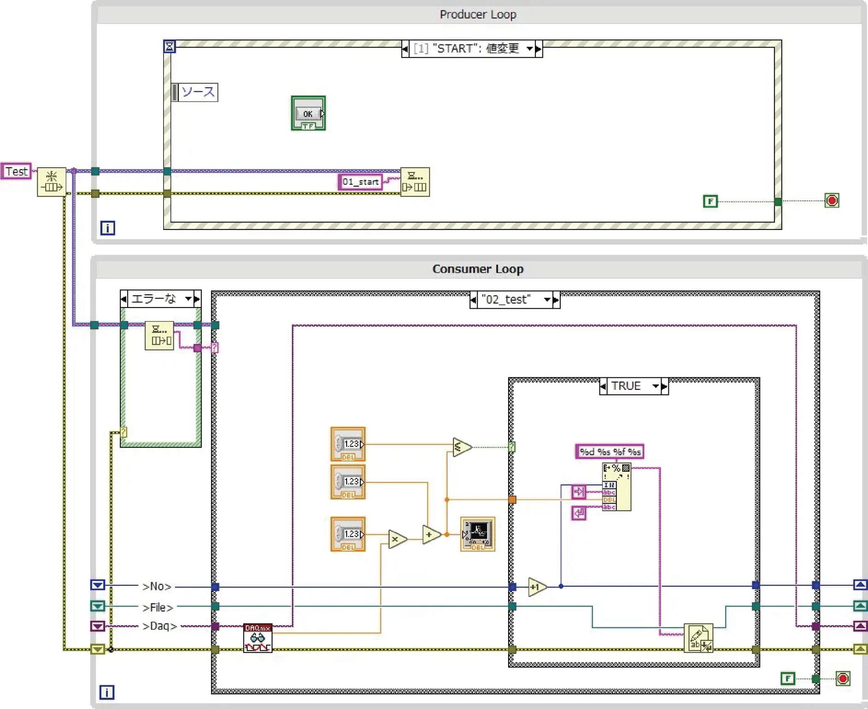Click the 01_start string constant
The width and height of the screenshot is (868, 709).
[360, 182]
